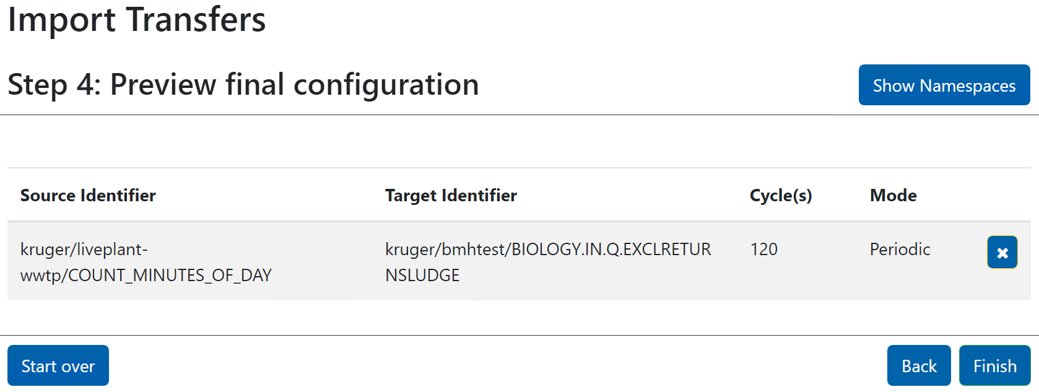
Task: Click the wwtp/COUNT_MINUTES_OF_DAY source text
Action: tap(146, 275)
